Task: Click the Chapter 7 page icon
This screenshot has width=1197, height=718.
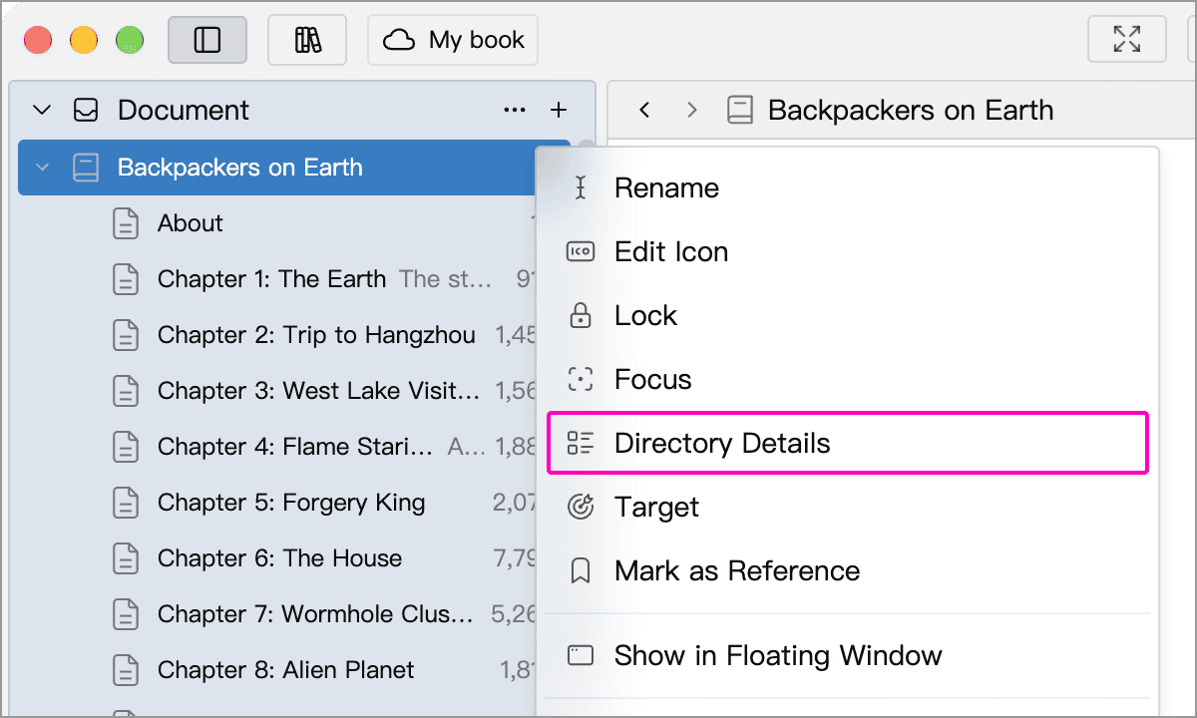Action: tap(125, 614)
